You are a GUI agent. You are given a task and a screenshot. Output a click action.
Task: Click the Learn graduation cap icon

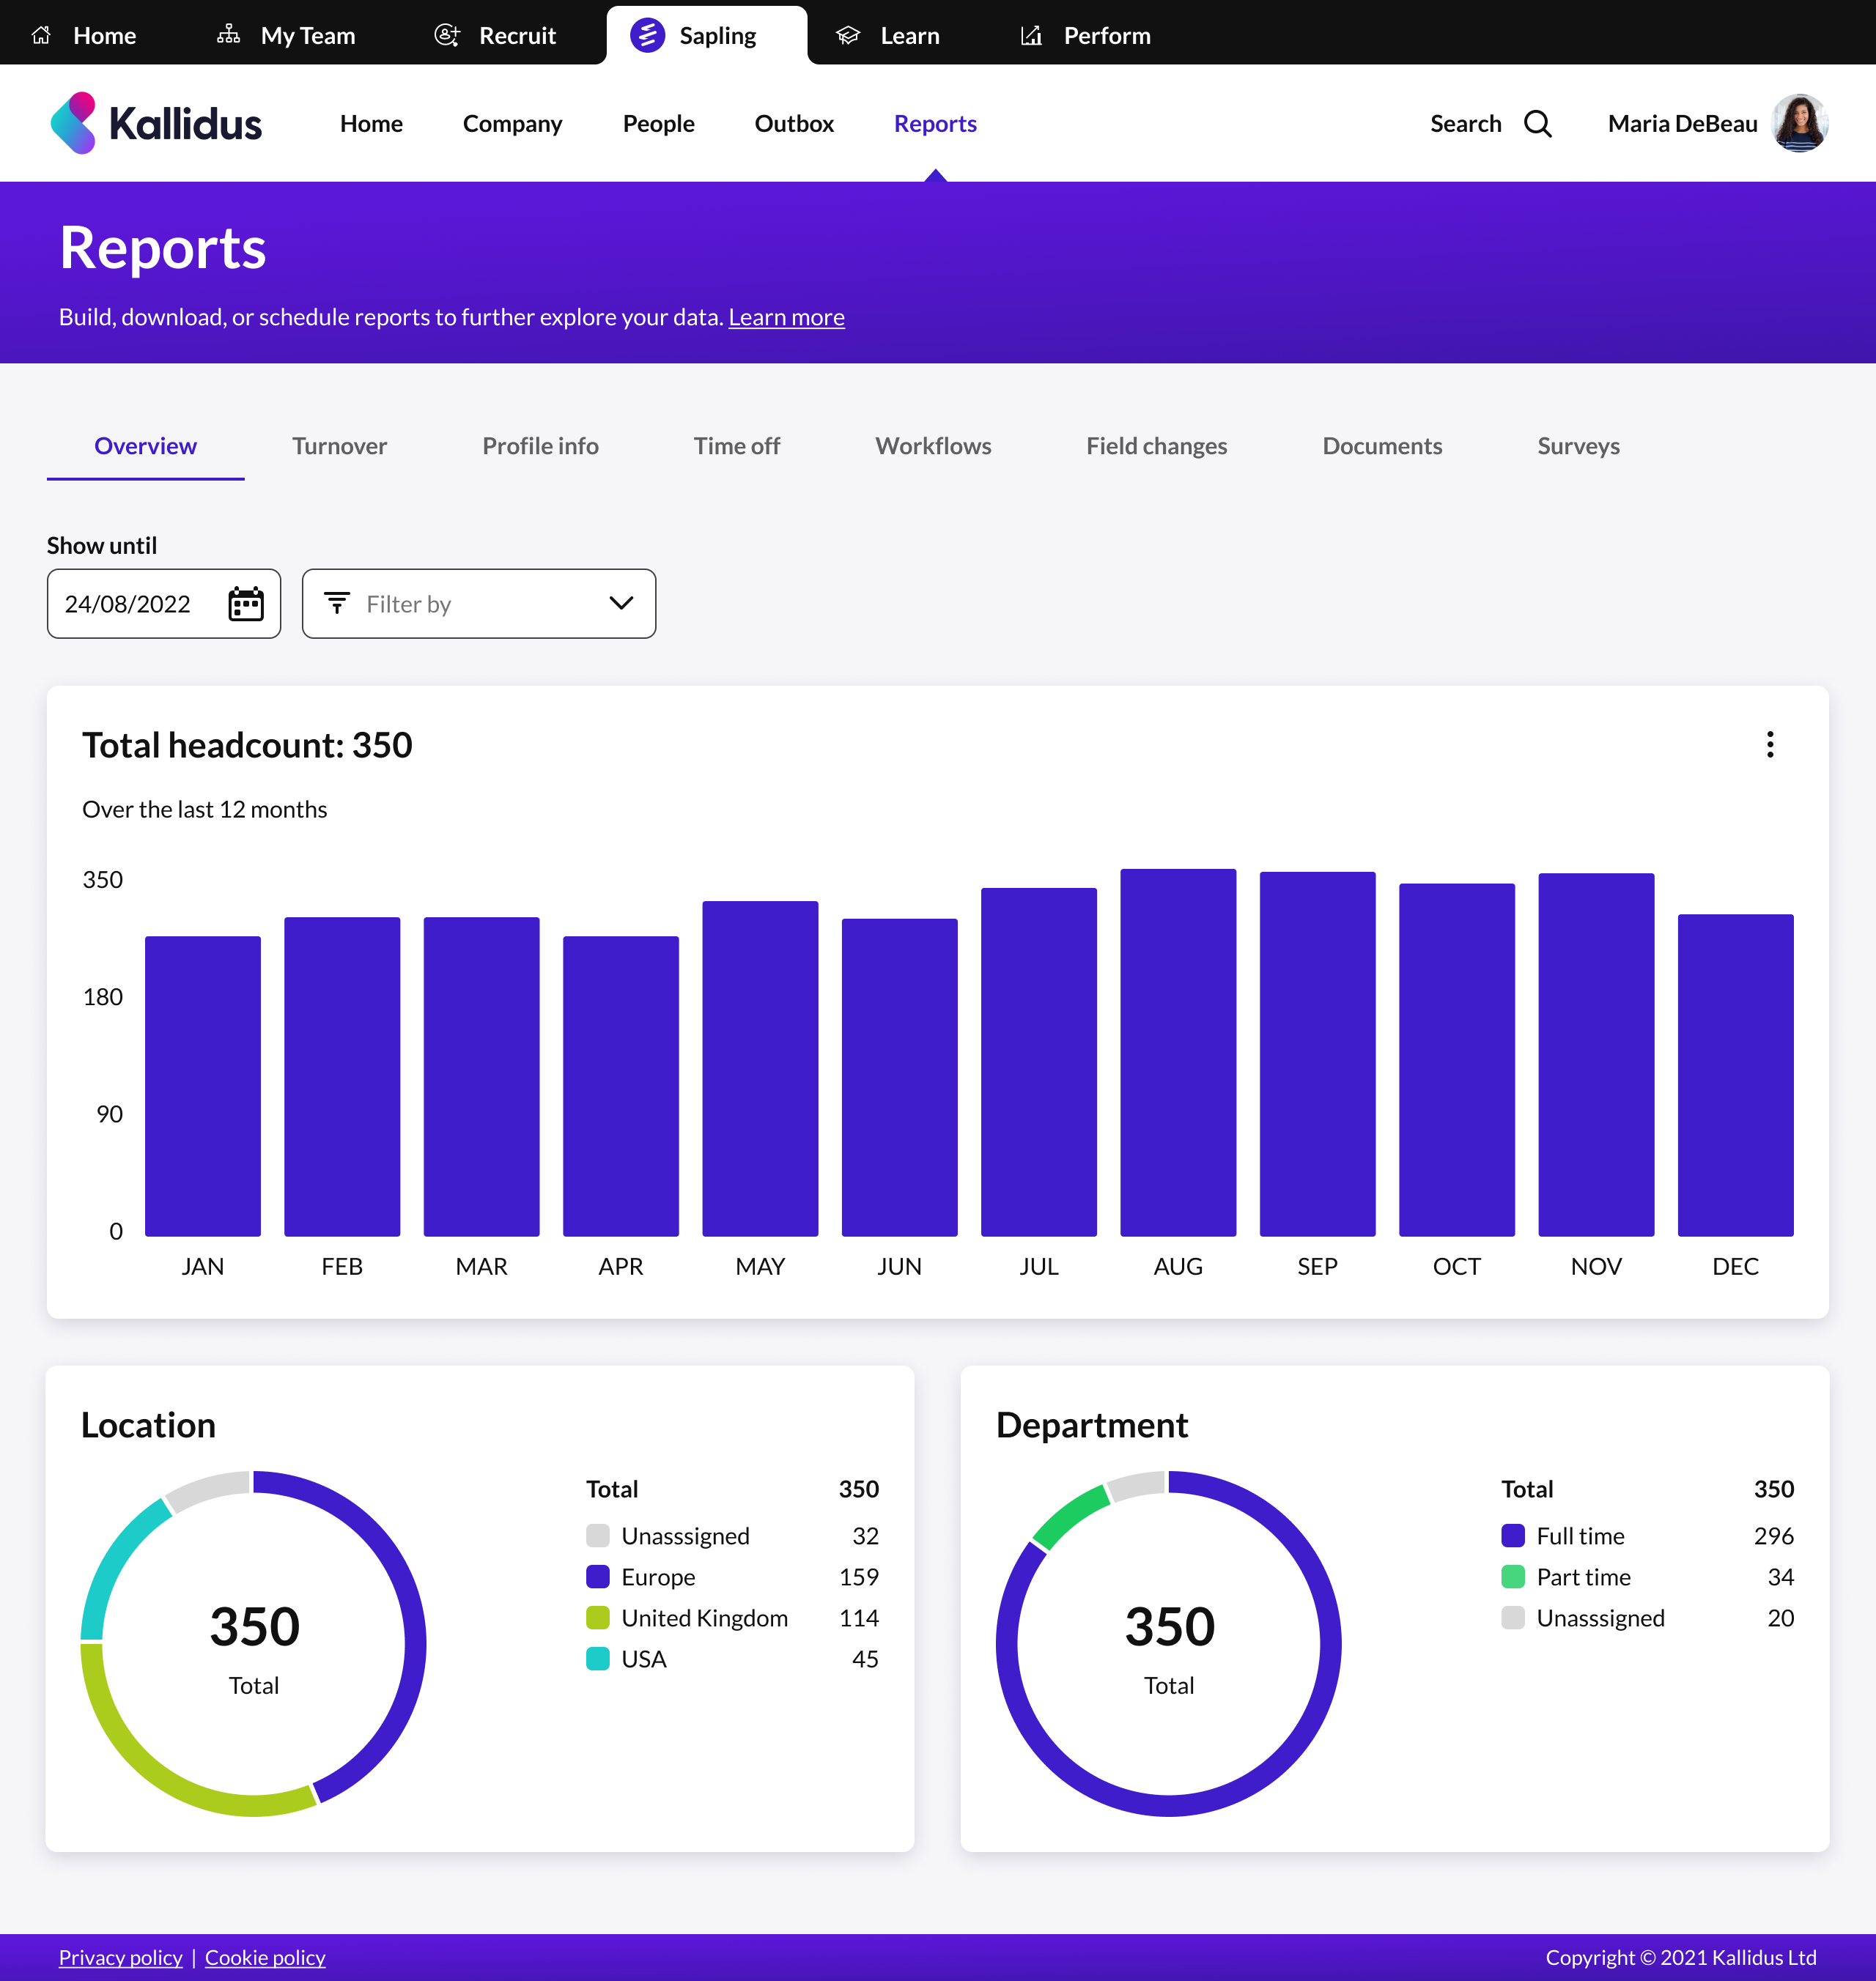[x=848, y=35]
